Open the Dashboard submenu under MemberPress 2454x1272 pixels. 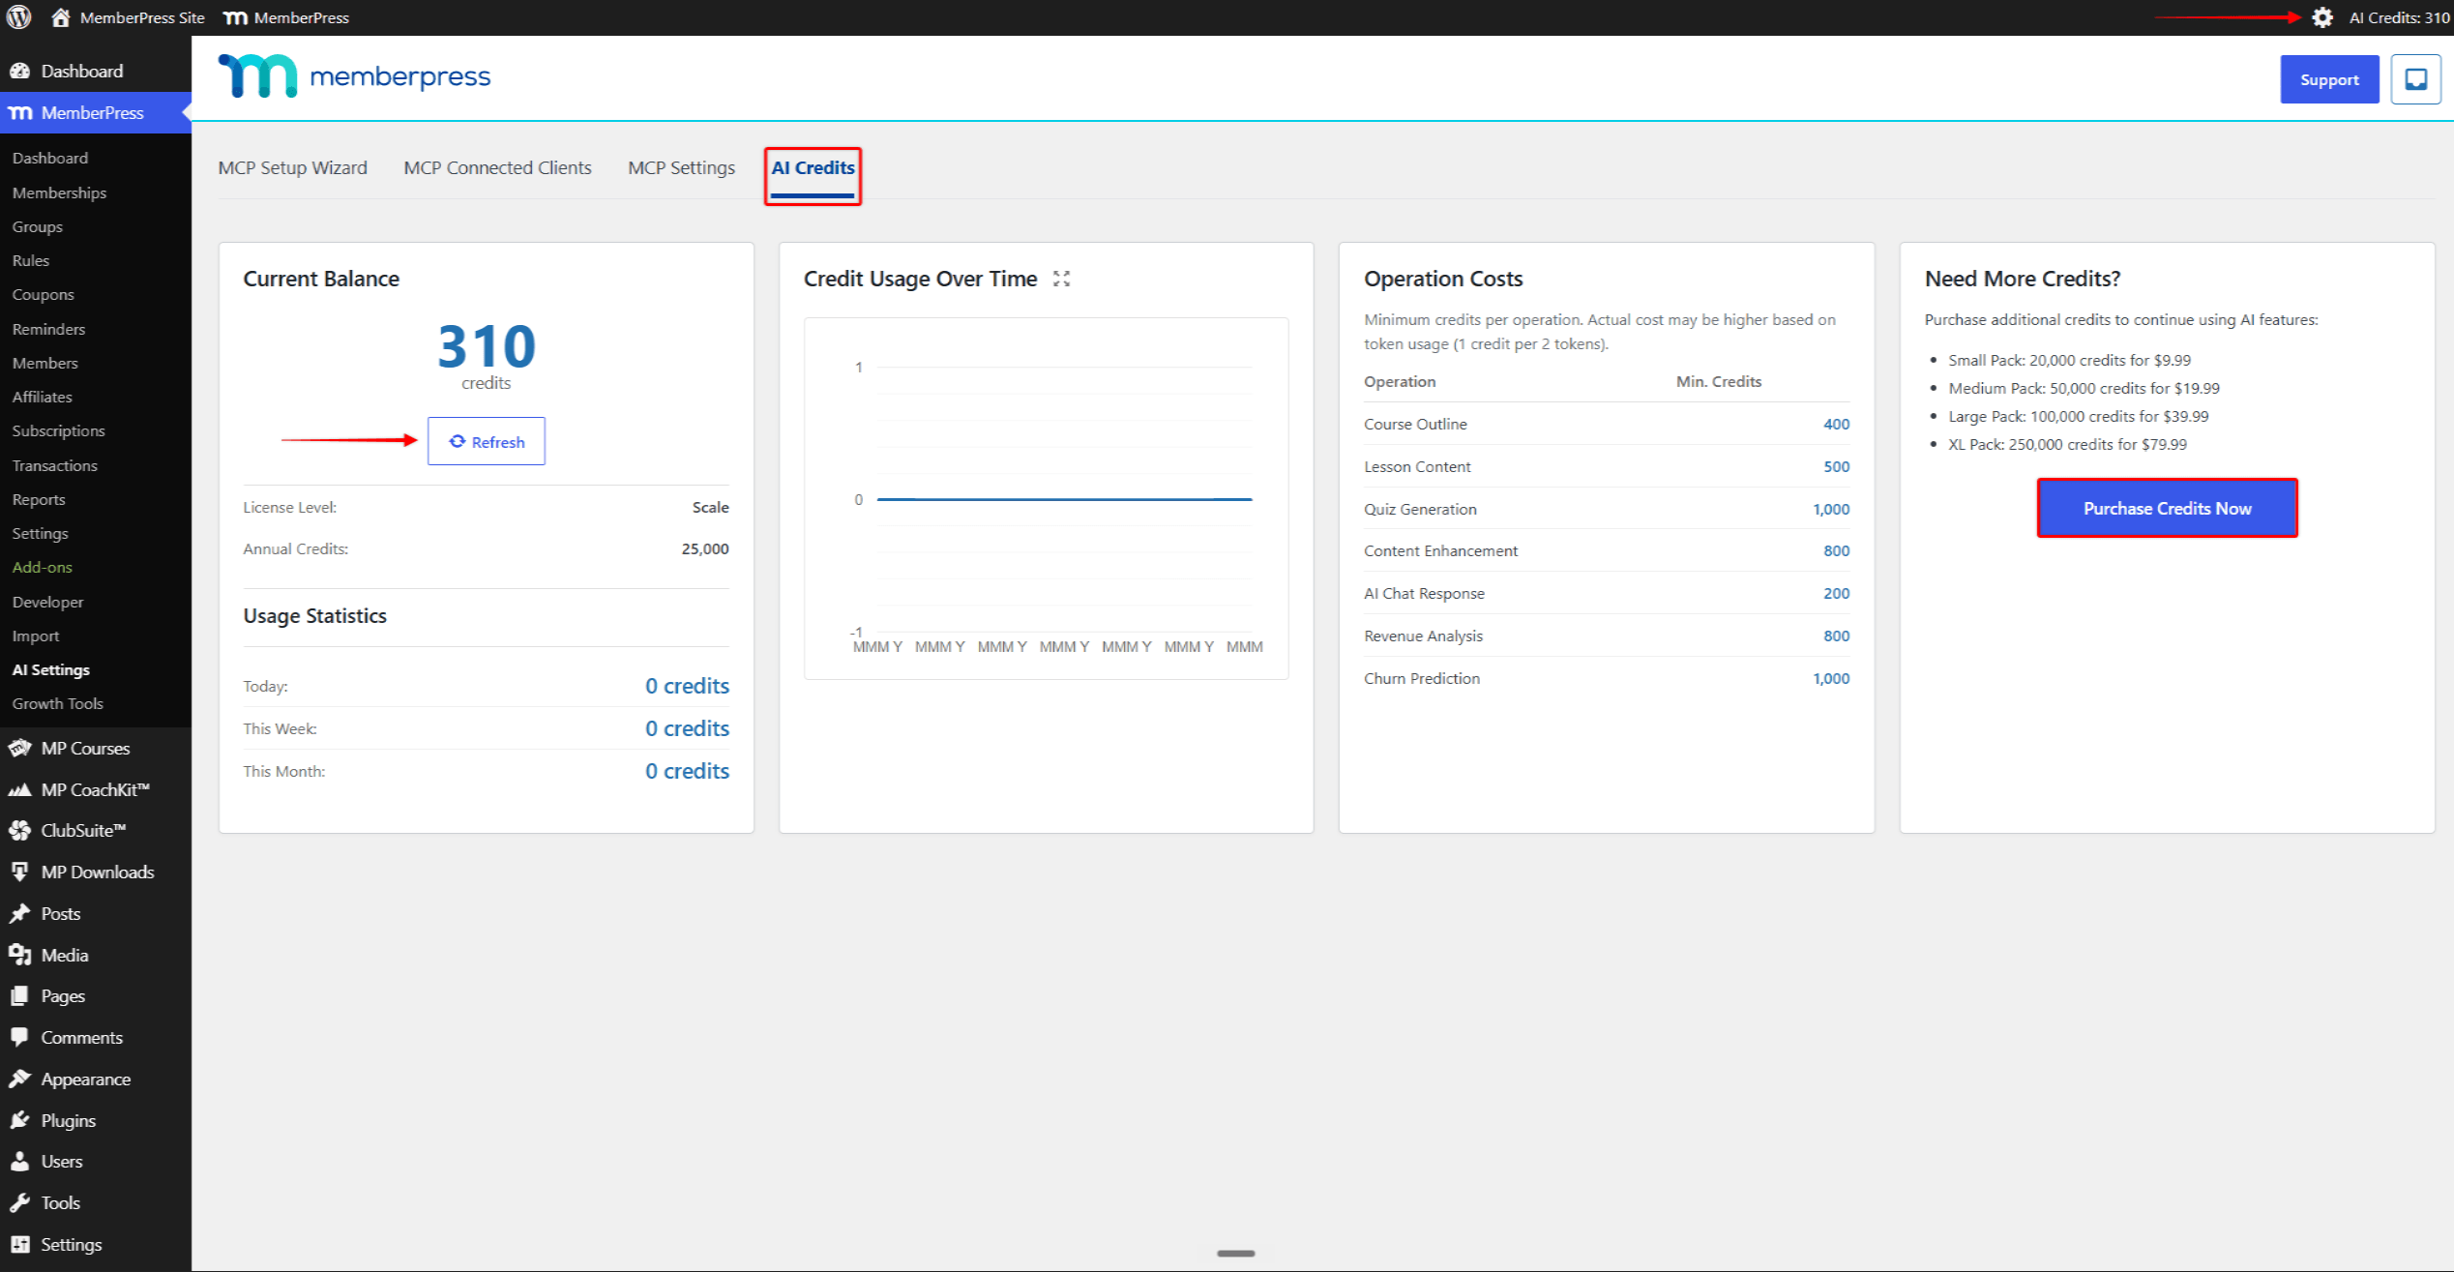pos(50,158)
